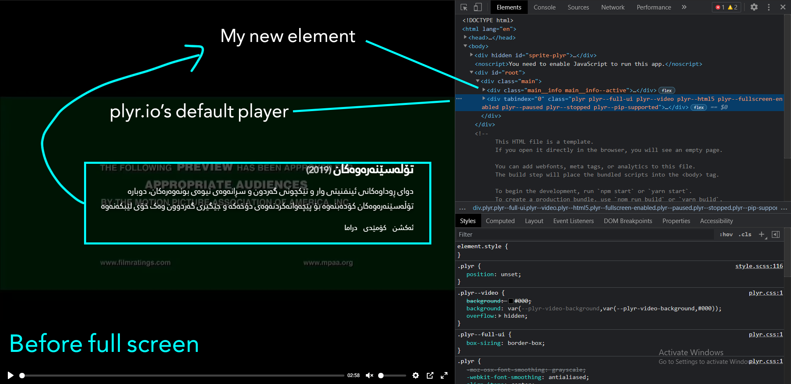
Task: Open the Network tab
Action: click(613, 7)
